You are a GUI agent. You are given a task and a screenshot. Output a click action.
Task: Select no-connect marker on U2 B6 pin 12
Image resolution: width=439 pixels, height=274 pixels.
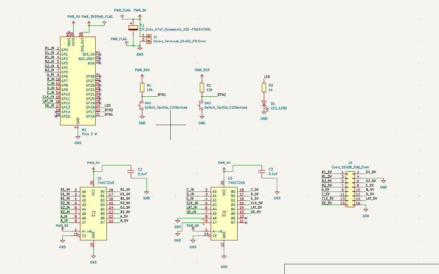(x=246, y=218)
